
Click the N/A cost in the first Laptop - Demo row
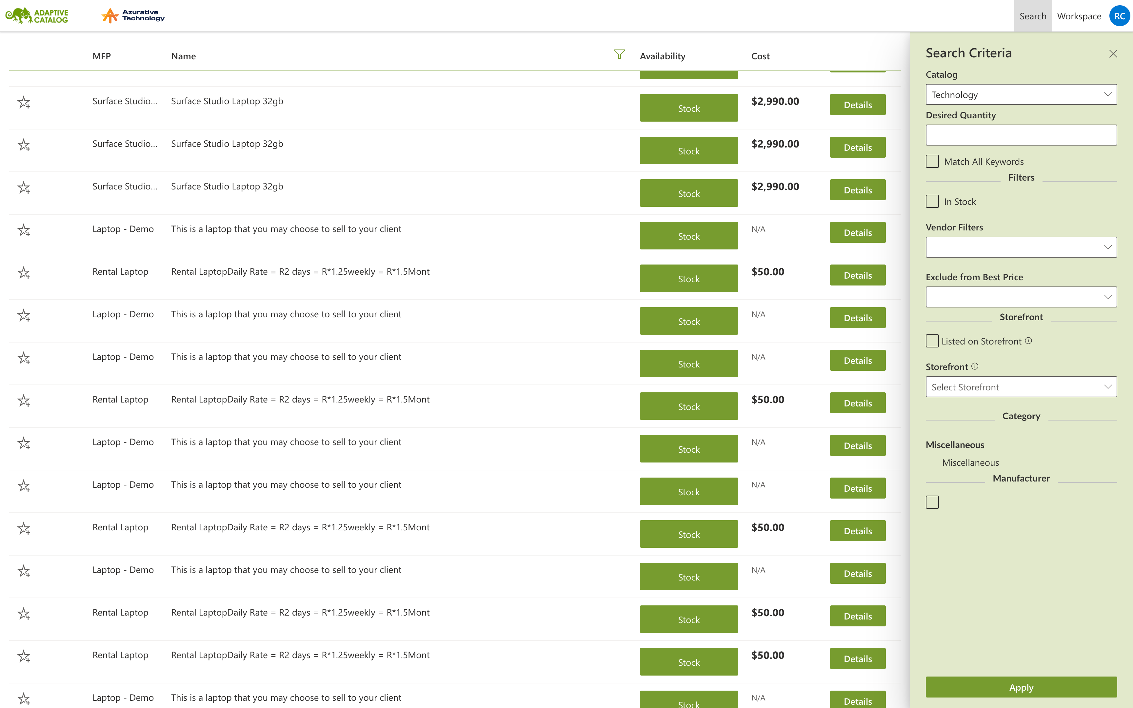coord(758,229)
